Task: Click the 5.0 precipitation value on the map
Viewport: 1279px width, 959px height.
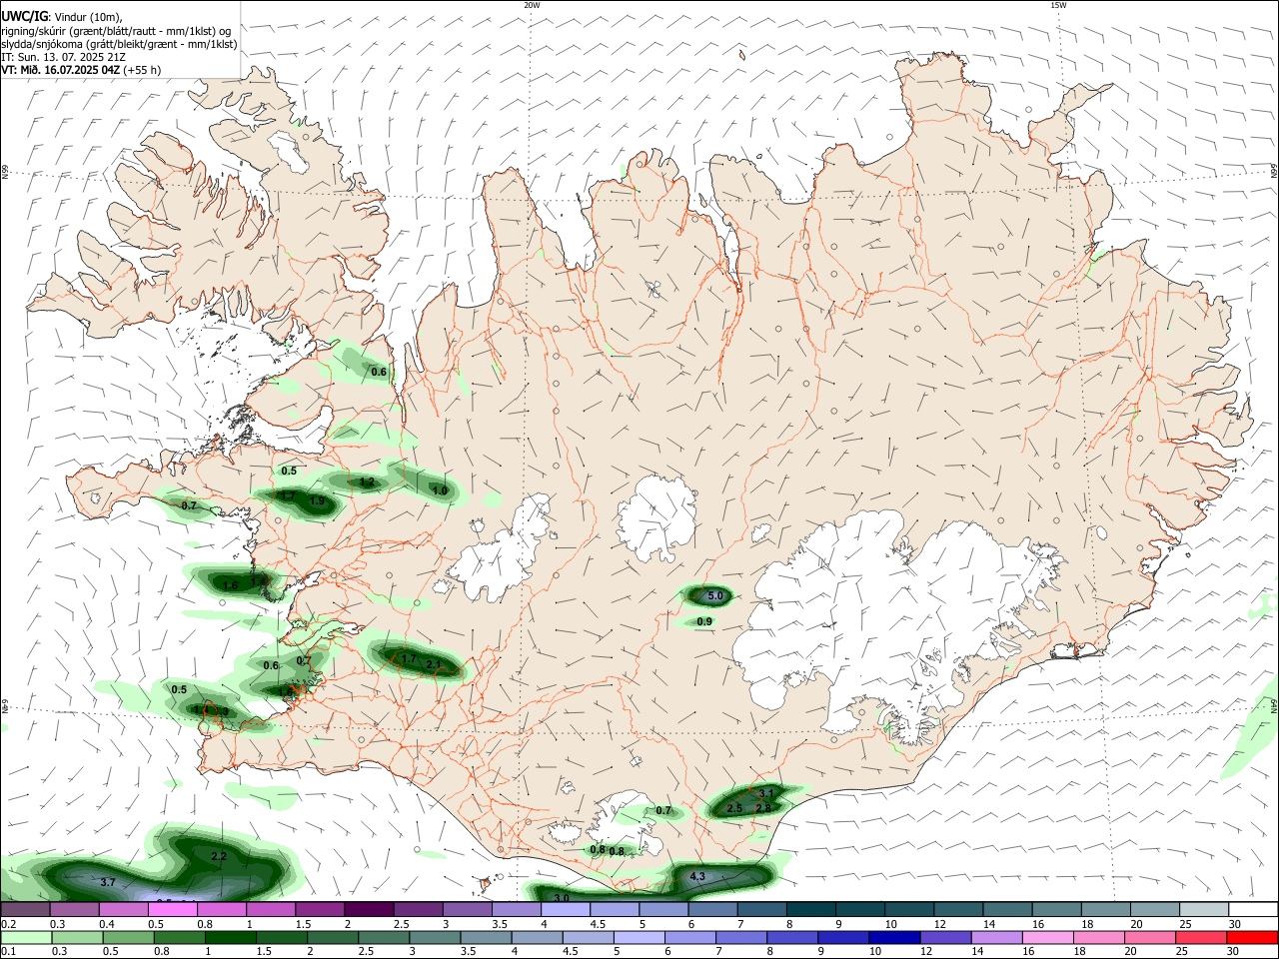Action: click(x=714, y=596)
